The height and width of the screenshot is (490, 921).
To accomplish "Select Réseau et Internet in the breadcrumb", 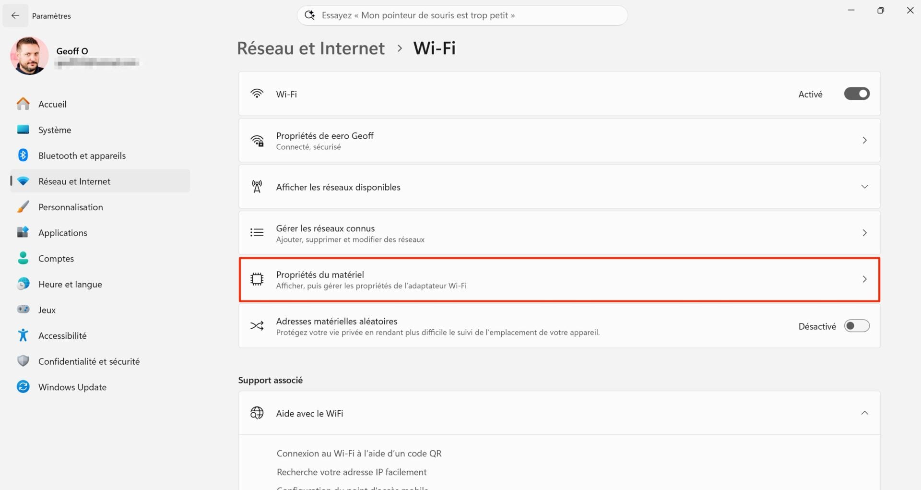I will (x=311, y=48).
